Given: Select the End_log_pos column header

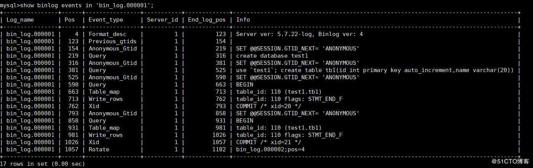Looking at the screenshot, I should tap(207, 19).
